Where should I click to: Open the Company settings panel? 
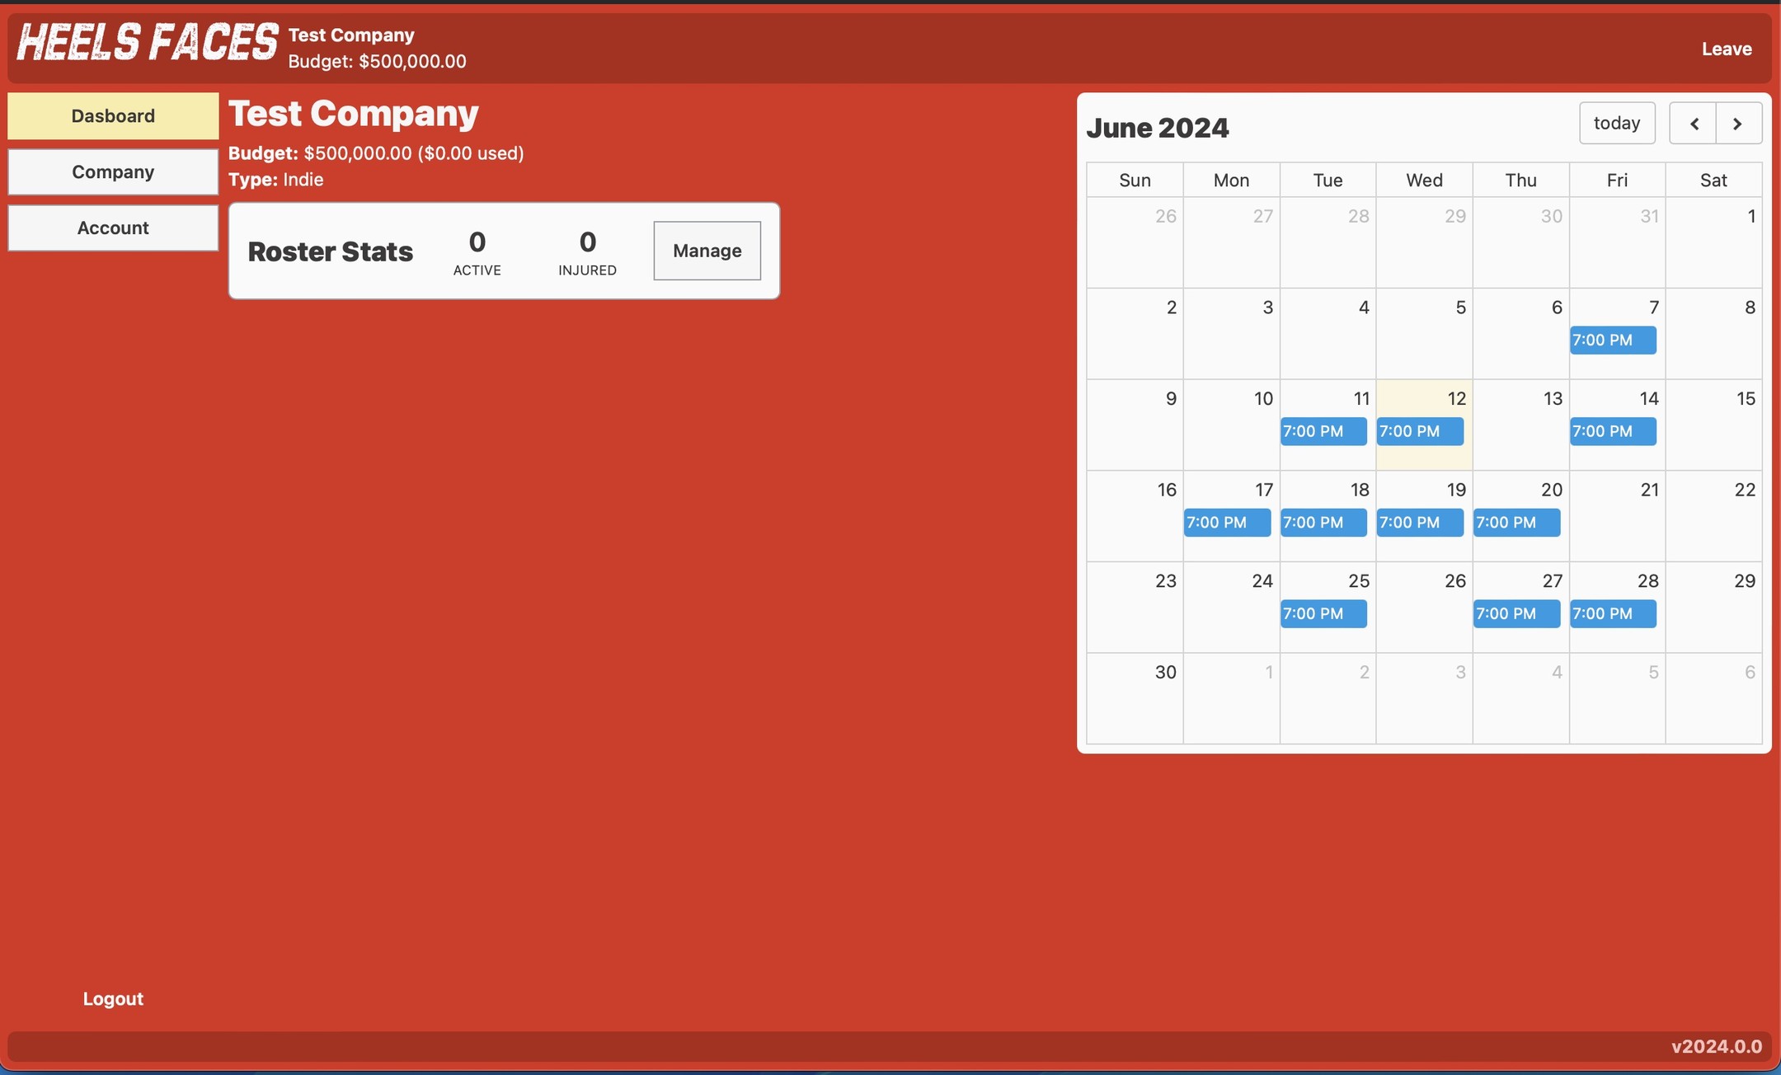point(112,171)
